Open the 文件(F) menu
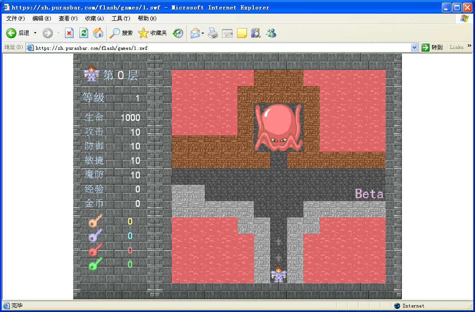 point(15,19)
